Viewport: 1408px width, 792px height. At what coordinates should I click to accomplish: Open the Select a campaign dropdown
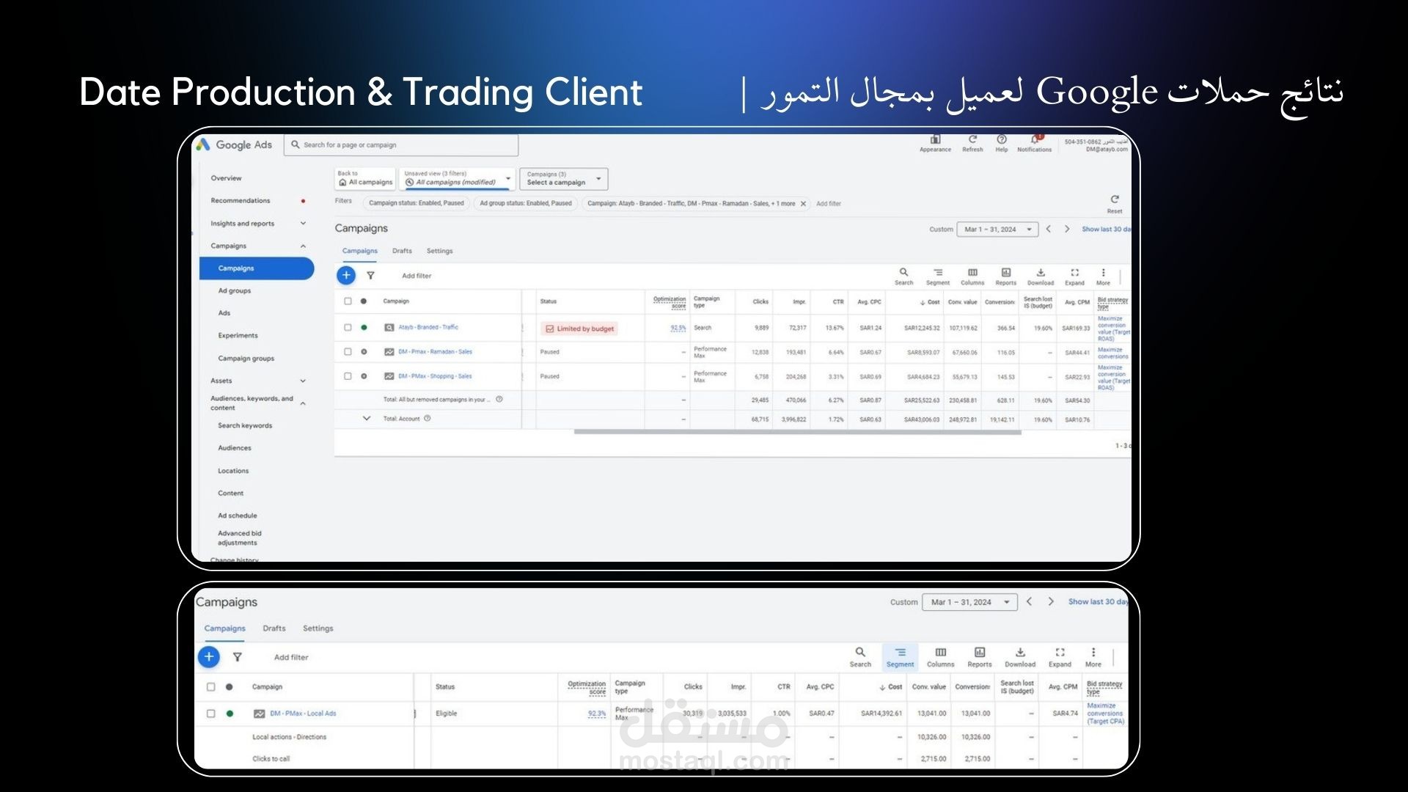tap(563, 179)
